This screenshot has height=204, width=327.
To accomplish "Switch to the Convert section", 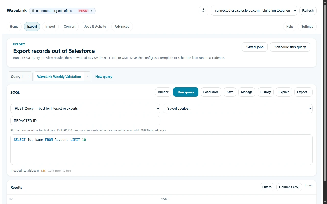I will [x=69, y=27].
